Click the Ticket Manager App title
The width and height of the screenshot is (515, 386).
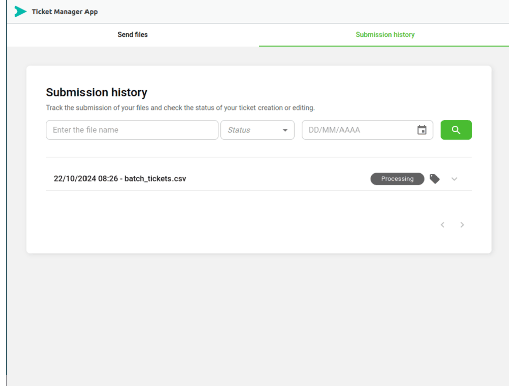coord(65,11)
